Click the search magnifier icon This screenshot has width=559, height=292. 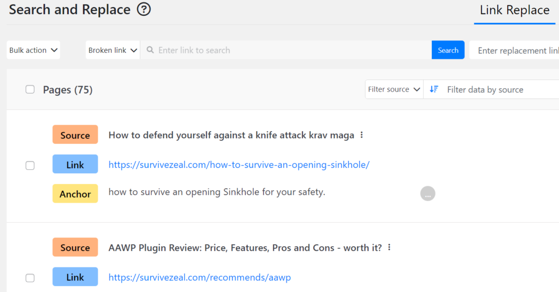point(149,50)
